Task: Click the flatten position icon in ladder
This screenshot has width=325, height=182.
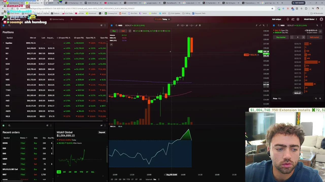Action: point(320,32)
